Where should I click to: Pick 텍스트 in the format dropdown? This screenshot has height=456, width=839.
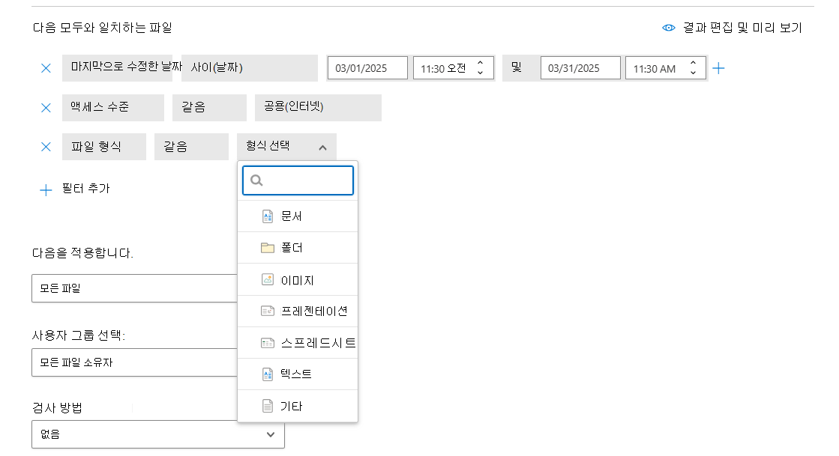(297, 374)
